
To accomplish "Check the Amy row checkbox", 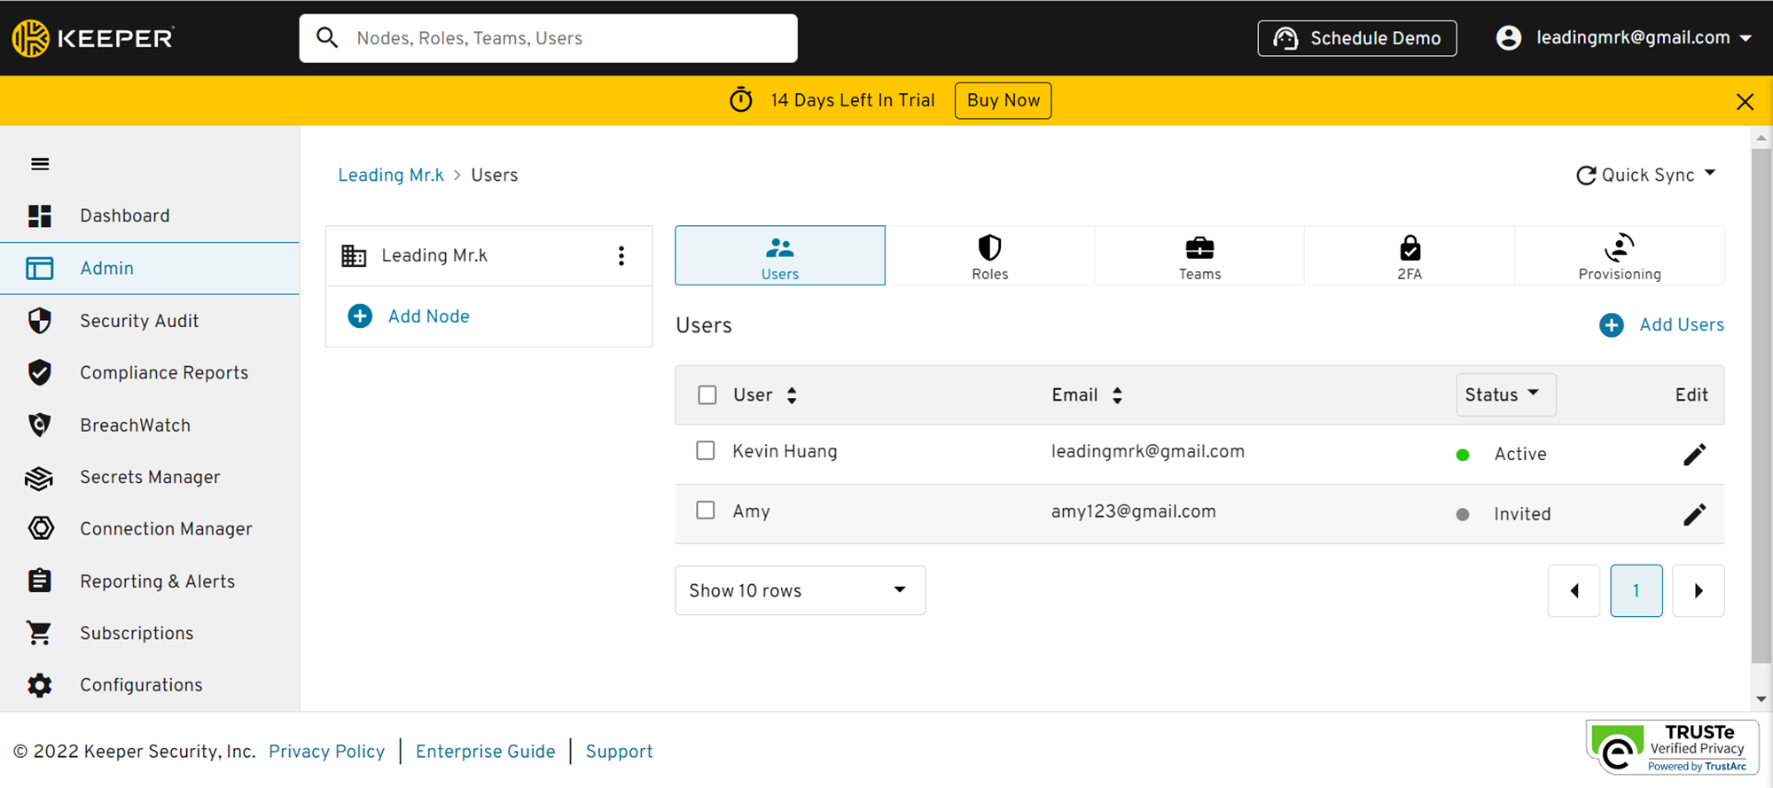I will (x=706, y=511).
